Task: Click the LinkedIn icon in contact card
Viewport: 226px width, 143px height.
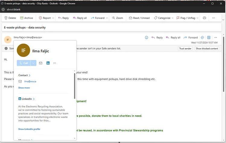Action: click(x=48, y=63)
